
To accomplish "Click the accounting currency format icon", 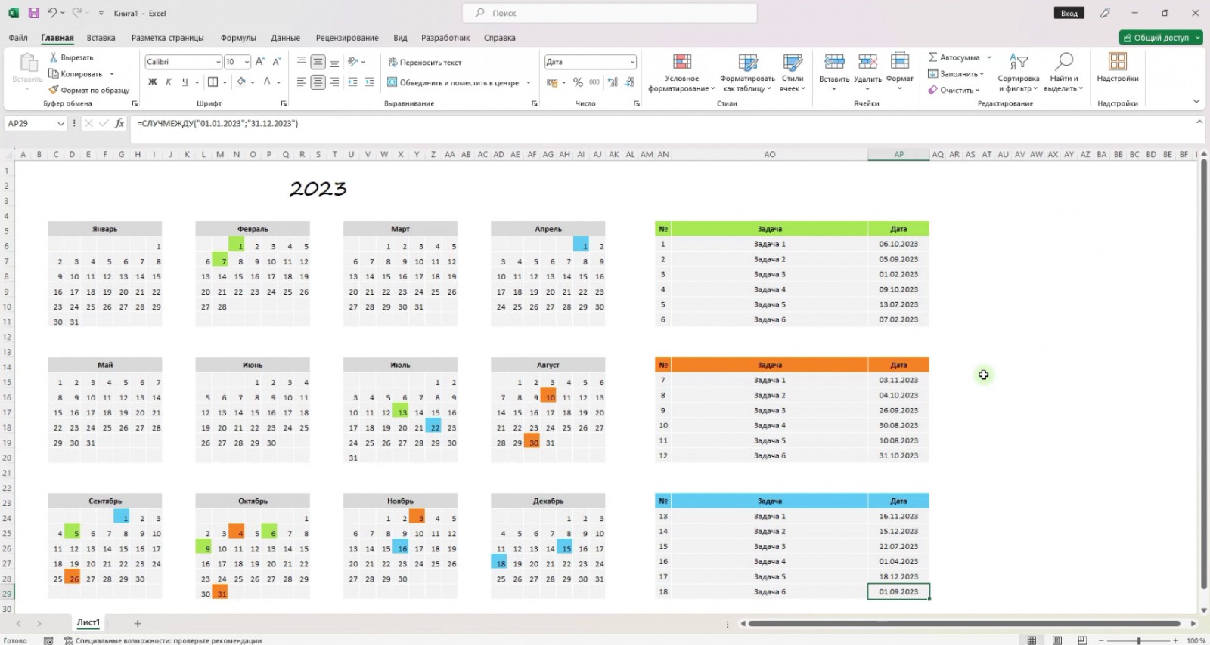I will (x=552, y=82).
